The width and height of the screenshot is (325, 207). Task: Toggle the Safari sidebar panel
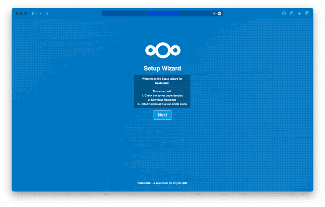(34, 13)
